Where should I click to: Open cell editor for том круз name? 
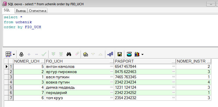(x=112, y=98)
